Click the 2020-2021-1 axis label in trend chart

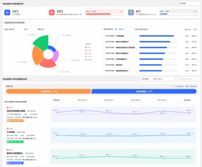(x=109, y=100)
